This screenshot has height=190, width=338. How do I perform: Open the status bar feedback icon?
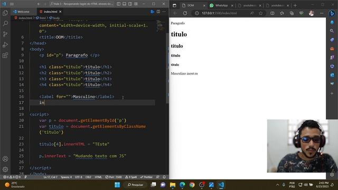pyautogui.click(x=158, y=177)
